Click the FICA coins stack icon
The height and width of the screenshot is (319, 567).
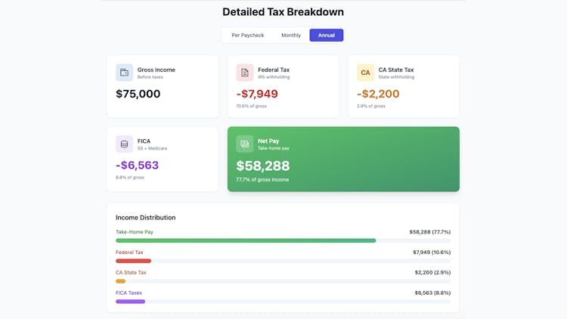(x=124, y=144)
